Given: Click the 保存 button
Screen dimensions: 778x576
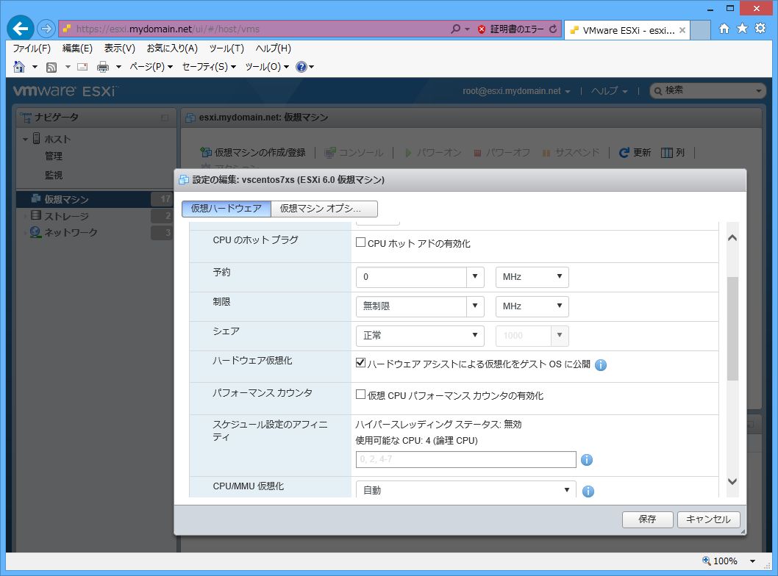Looking at the screenshot, I should point(647,519).
